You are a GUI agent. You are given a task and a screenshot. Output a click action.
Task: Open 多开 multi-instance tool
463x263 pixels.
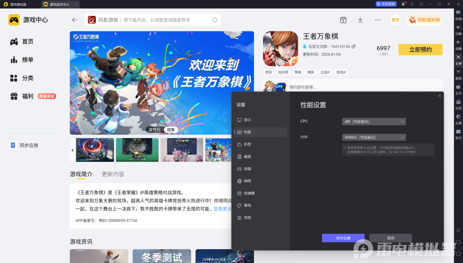coord(458,88)
